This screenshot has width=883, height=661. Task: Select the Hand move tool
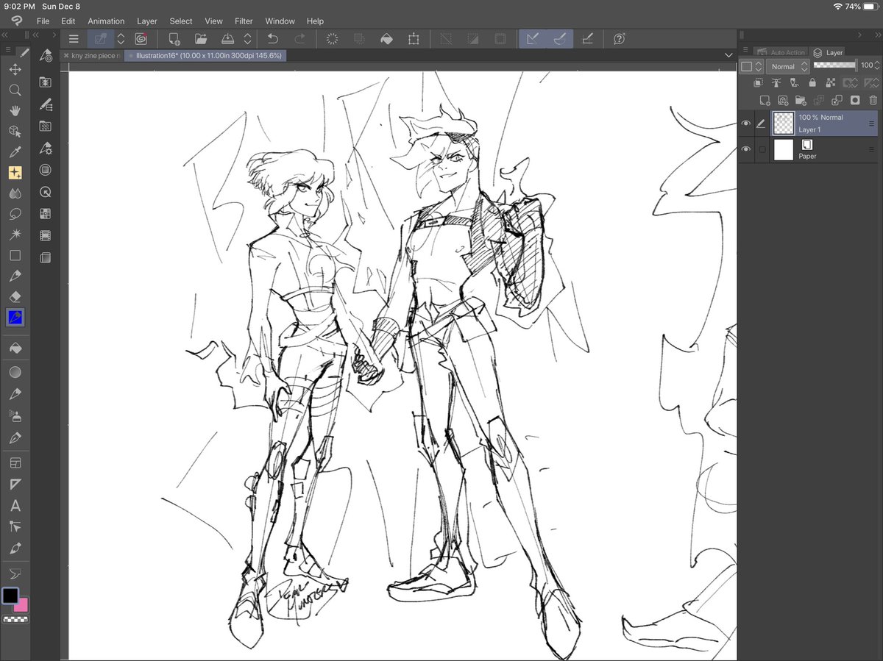pos(15,110)
